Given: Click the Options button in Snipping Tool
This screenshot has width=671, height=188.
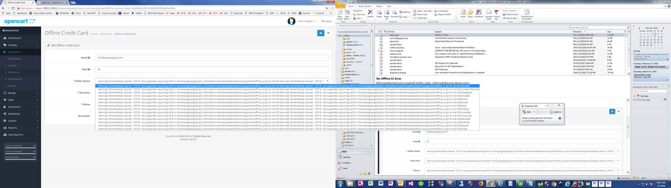Looking at the screenshot, I should (556, 112).
